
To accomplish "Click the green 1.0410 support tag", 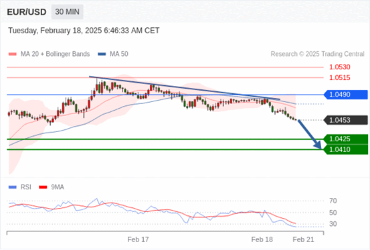I will tap(345, 149).
